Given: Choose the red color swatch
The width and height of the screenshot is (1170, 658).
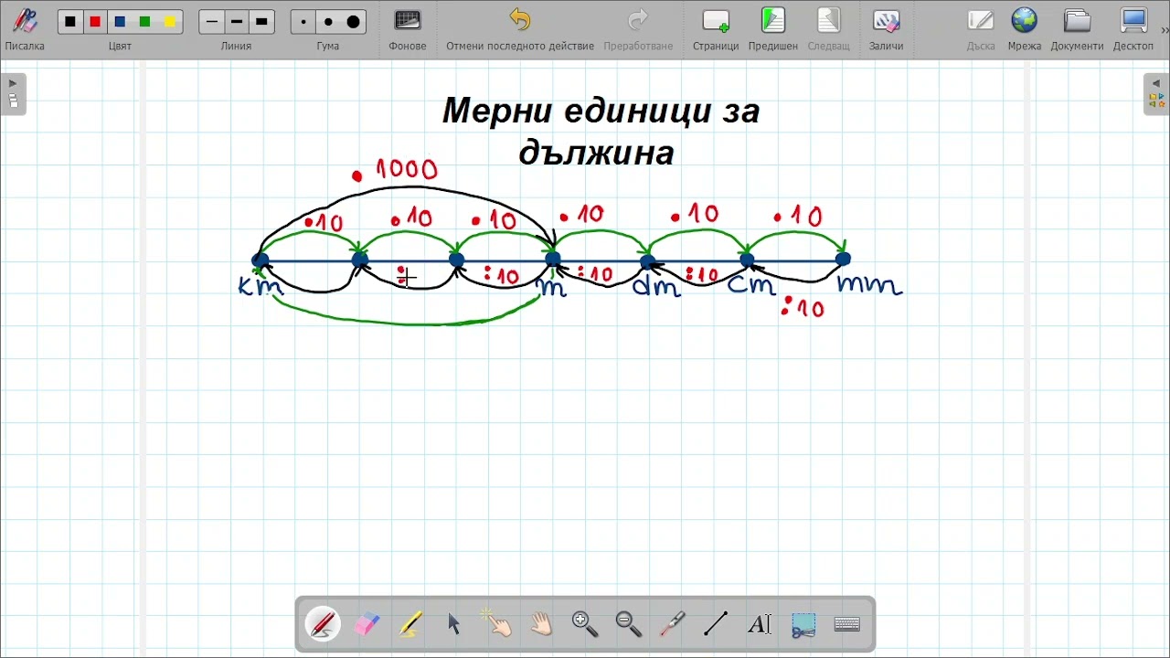Looking at the screenshot, I should (x=95, y=22).
